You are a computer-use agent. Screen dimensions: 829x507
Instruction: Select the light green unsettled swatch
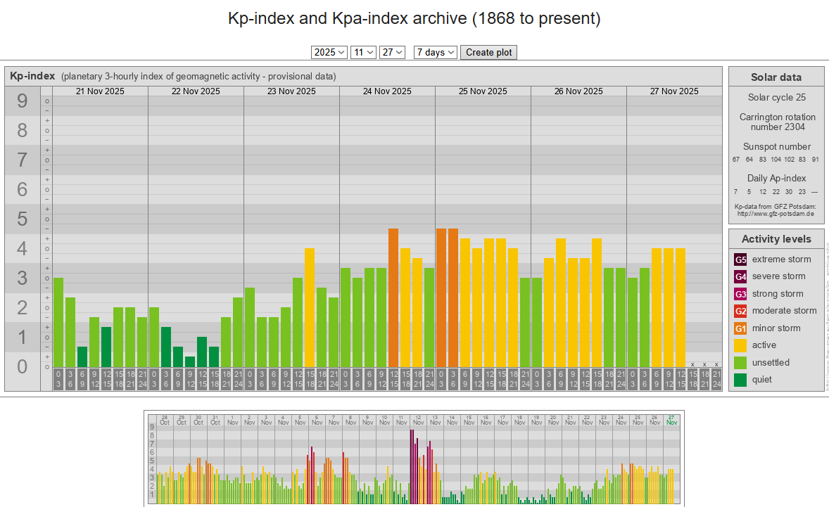740,363
